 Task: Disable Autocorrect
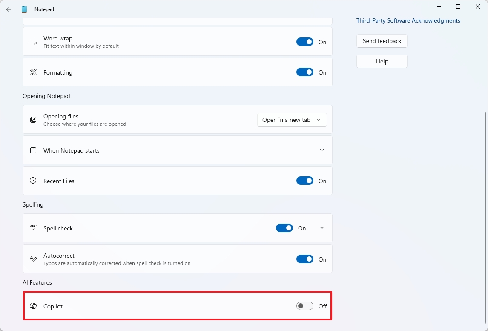click(x=304, y=259)
